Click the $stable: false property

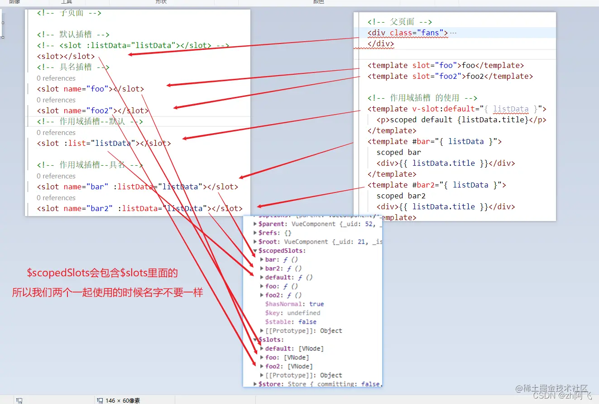[x=291, y=322]
